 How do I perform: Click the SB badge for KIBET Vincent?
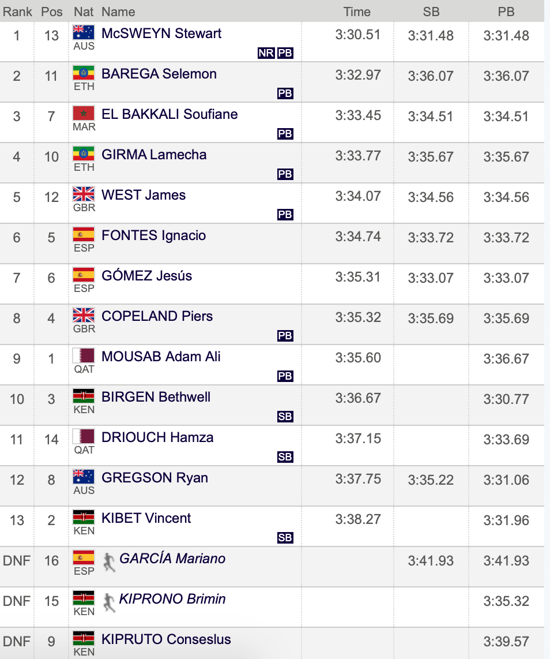[285, 538]
